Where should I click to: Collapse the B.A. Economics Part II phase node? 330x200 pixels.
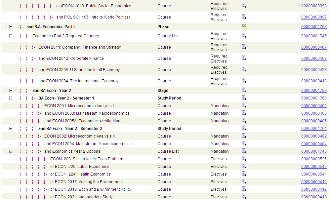[10, 26]
